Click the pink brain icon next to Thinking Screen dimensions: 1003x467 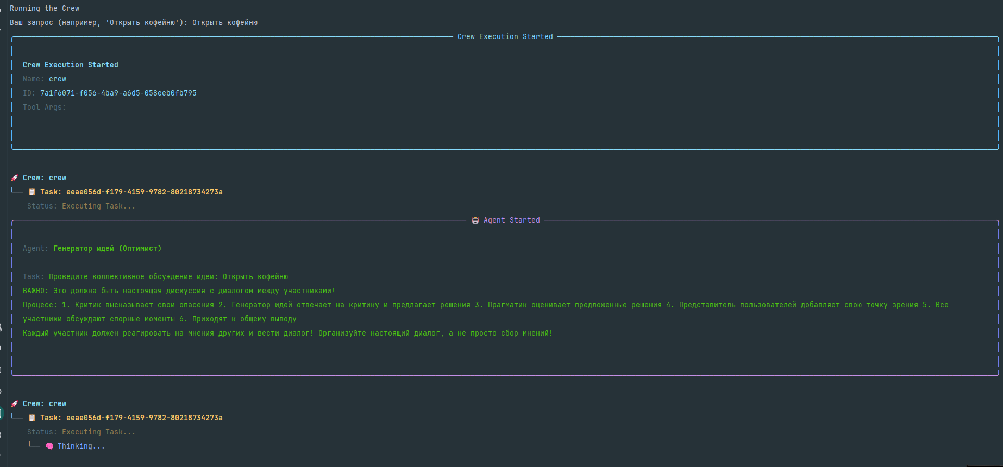(x=49, y=446)
